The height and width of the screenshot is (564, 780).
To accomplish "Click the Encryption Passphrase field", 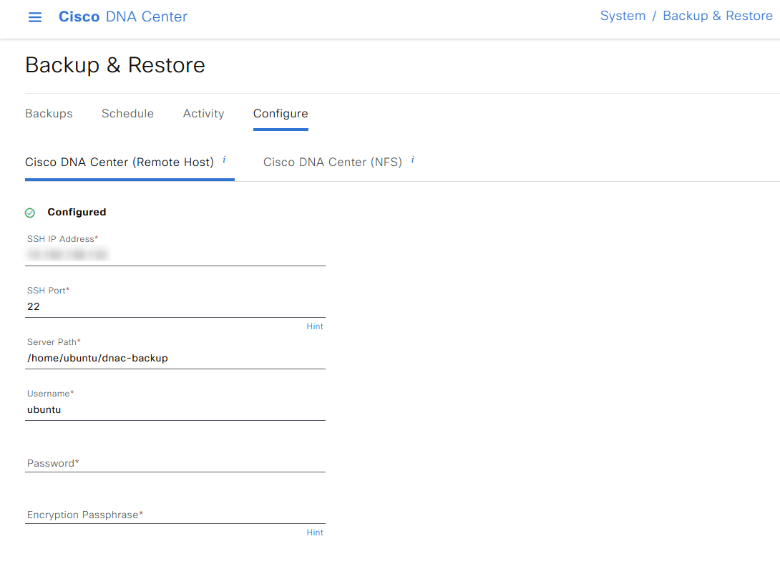I will (175, 515).
